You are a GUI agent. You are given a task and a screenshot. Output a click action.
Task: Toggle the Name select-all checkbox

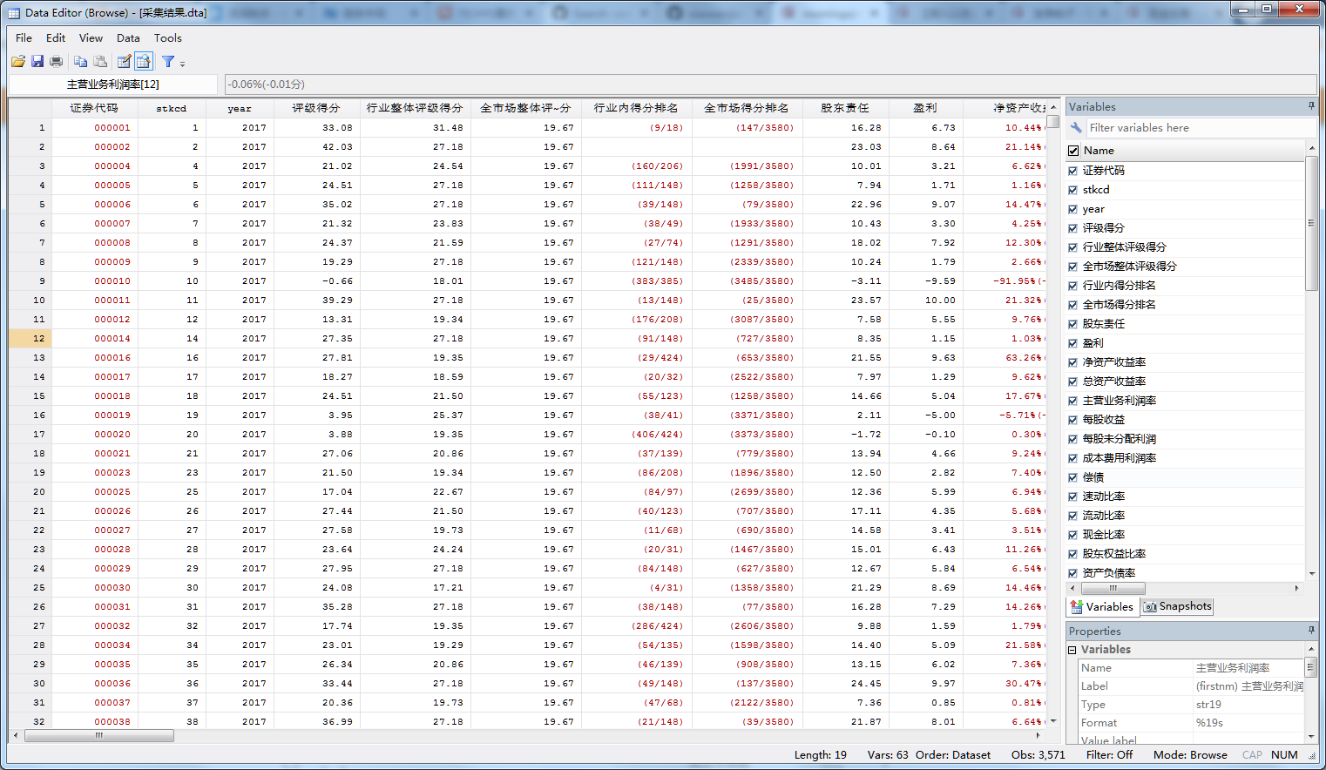pyautogui.click(x=1073, y=151)
